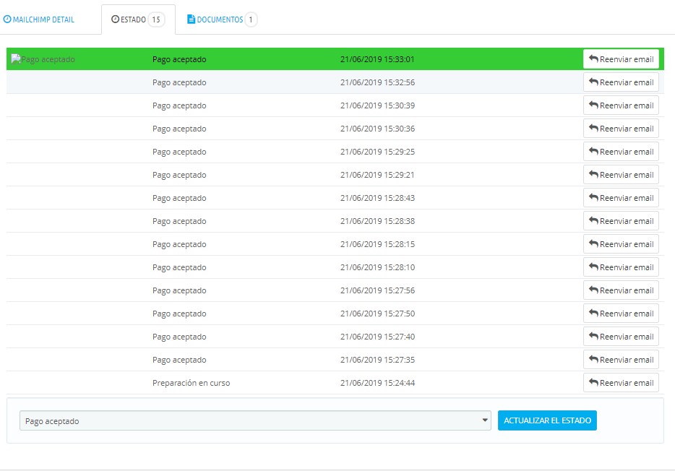Click the clock icon beside Mailchimp Detail
Viewport: 675px width, 471px height.
point(9,20)
